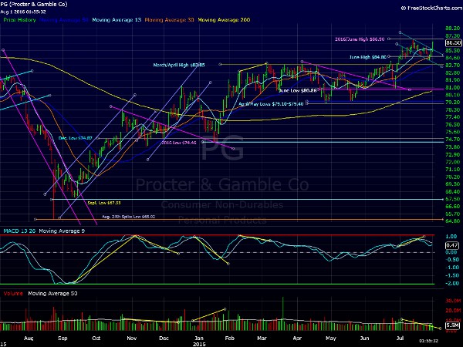Select the Moving Average 13 legend entry
Viewport: 463px width, 347px height.
tap(117, 20)
